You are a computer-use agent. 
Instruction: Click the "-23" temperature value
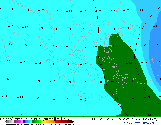(157, 44)
